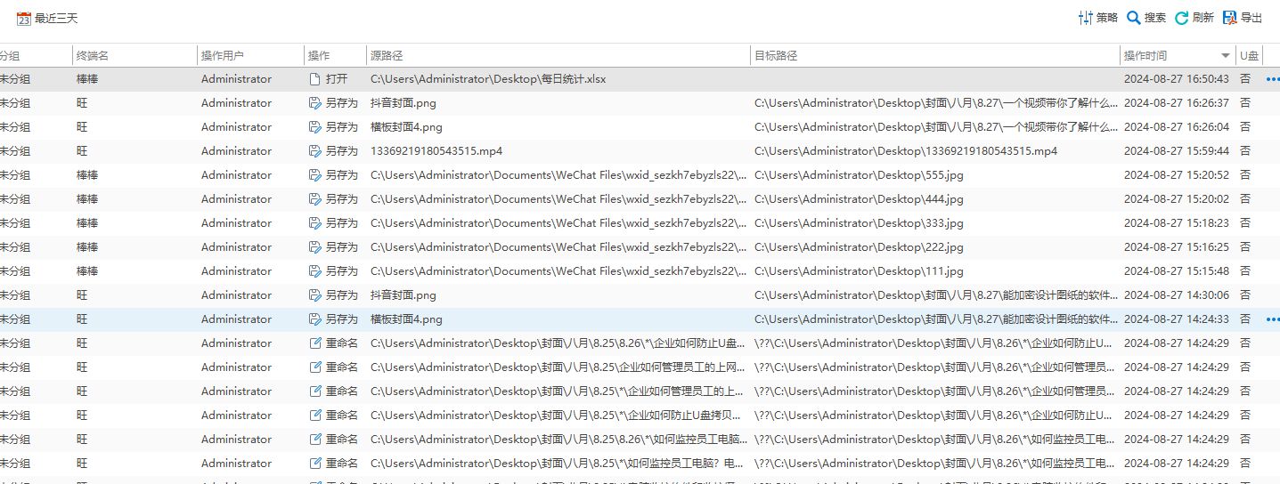Select Administrator in 每日统计.xlsx row
This screenshot has width=1280, height=484.
coord(236,79)
